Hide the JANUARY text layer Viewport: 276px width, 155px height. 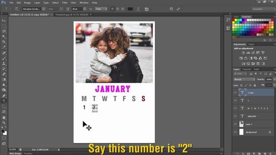pyautogui.click(x=235, y=116)
